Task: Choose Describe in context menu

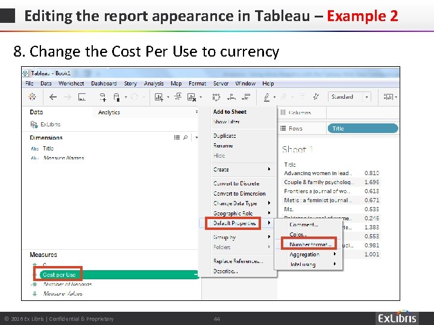Action: click(225, 271)
